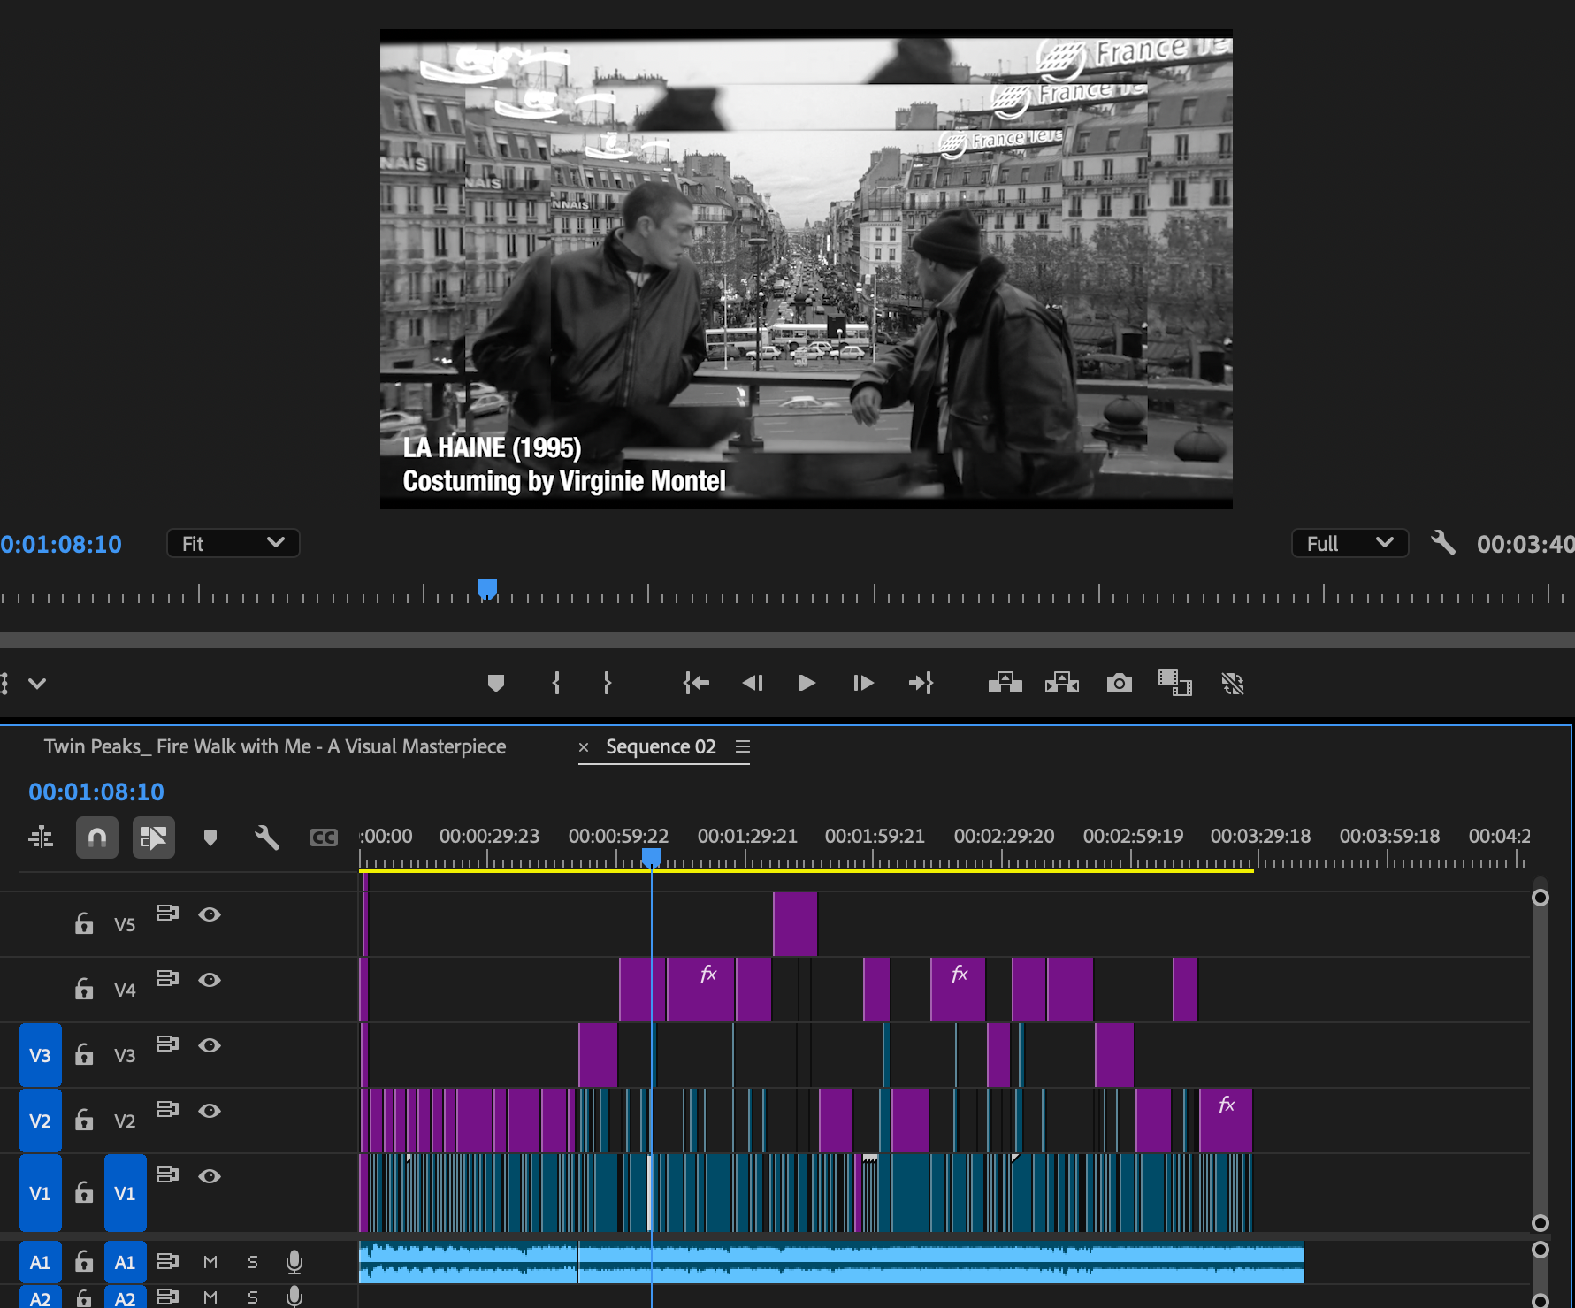Screen dimensions: 1575x1308
Task: Switch to Twin Peaks sequence tab
Action: click(x=275, y=746)
